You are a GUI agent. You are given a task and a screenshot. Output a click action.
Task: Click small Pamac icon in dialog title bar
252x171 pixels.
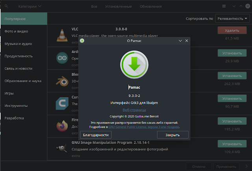coord(82,40)
